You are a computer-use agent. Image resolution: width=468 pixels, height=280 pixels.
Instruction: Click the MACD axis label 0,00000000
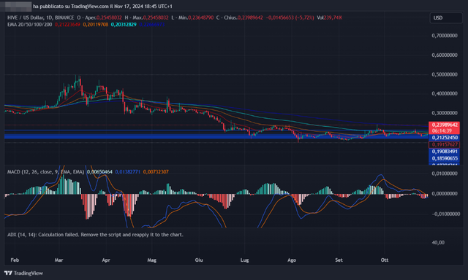[x=445, y=193]
